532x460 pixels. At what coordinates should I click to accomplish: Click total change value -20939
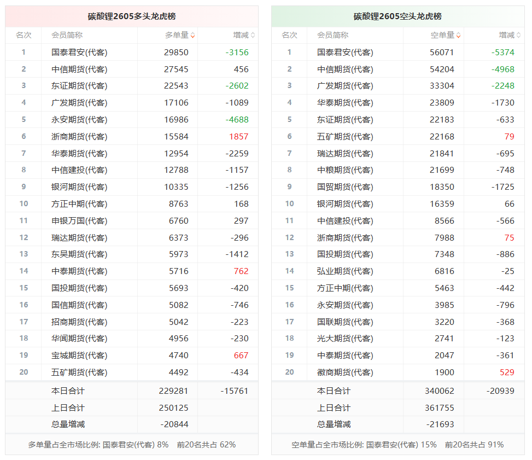click(500, 391)
